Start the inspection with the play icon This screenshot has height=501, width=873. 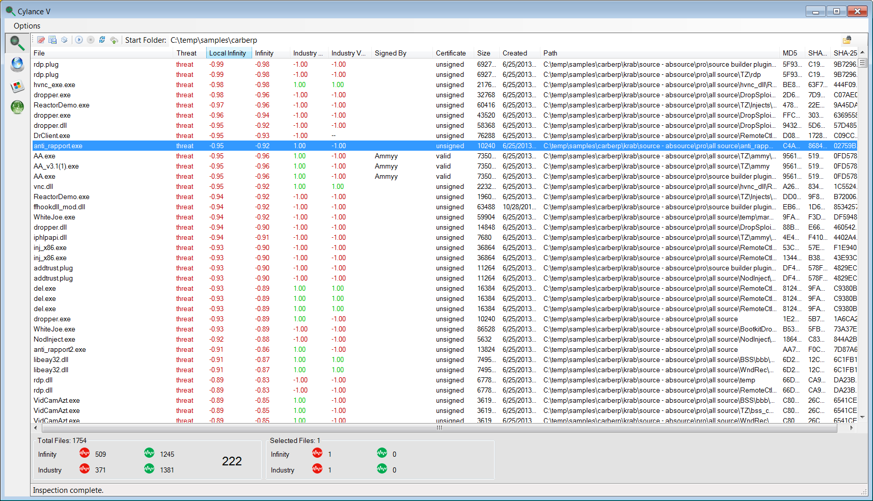click(79, 40)
